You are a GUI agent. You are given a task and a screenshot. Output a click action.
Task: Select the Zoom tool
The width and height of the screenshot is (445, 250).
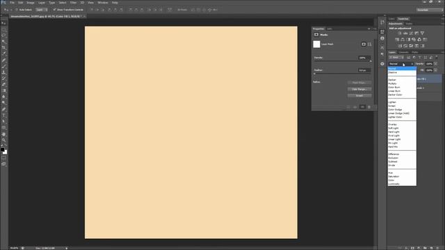(3, 140)
